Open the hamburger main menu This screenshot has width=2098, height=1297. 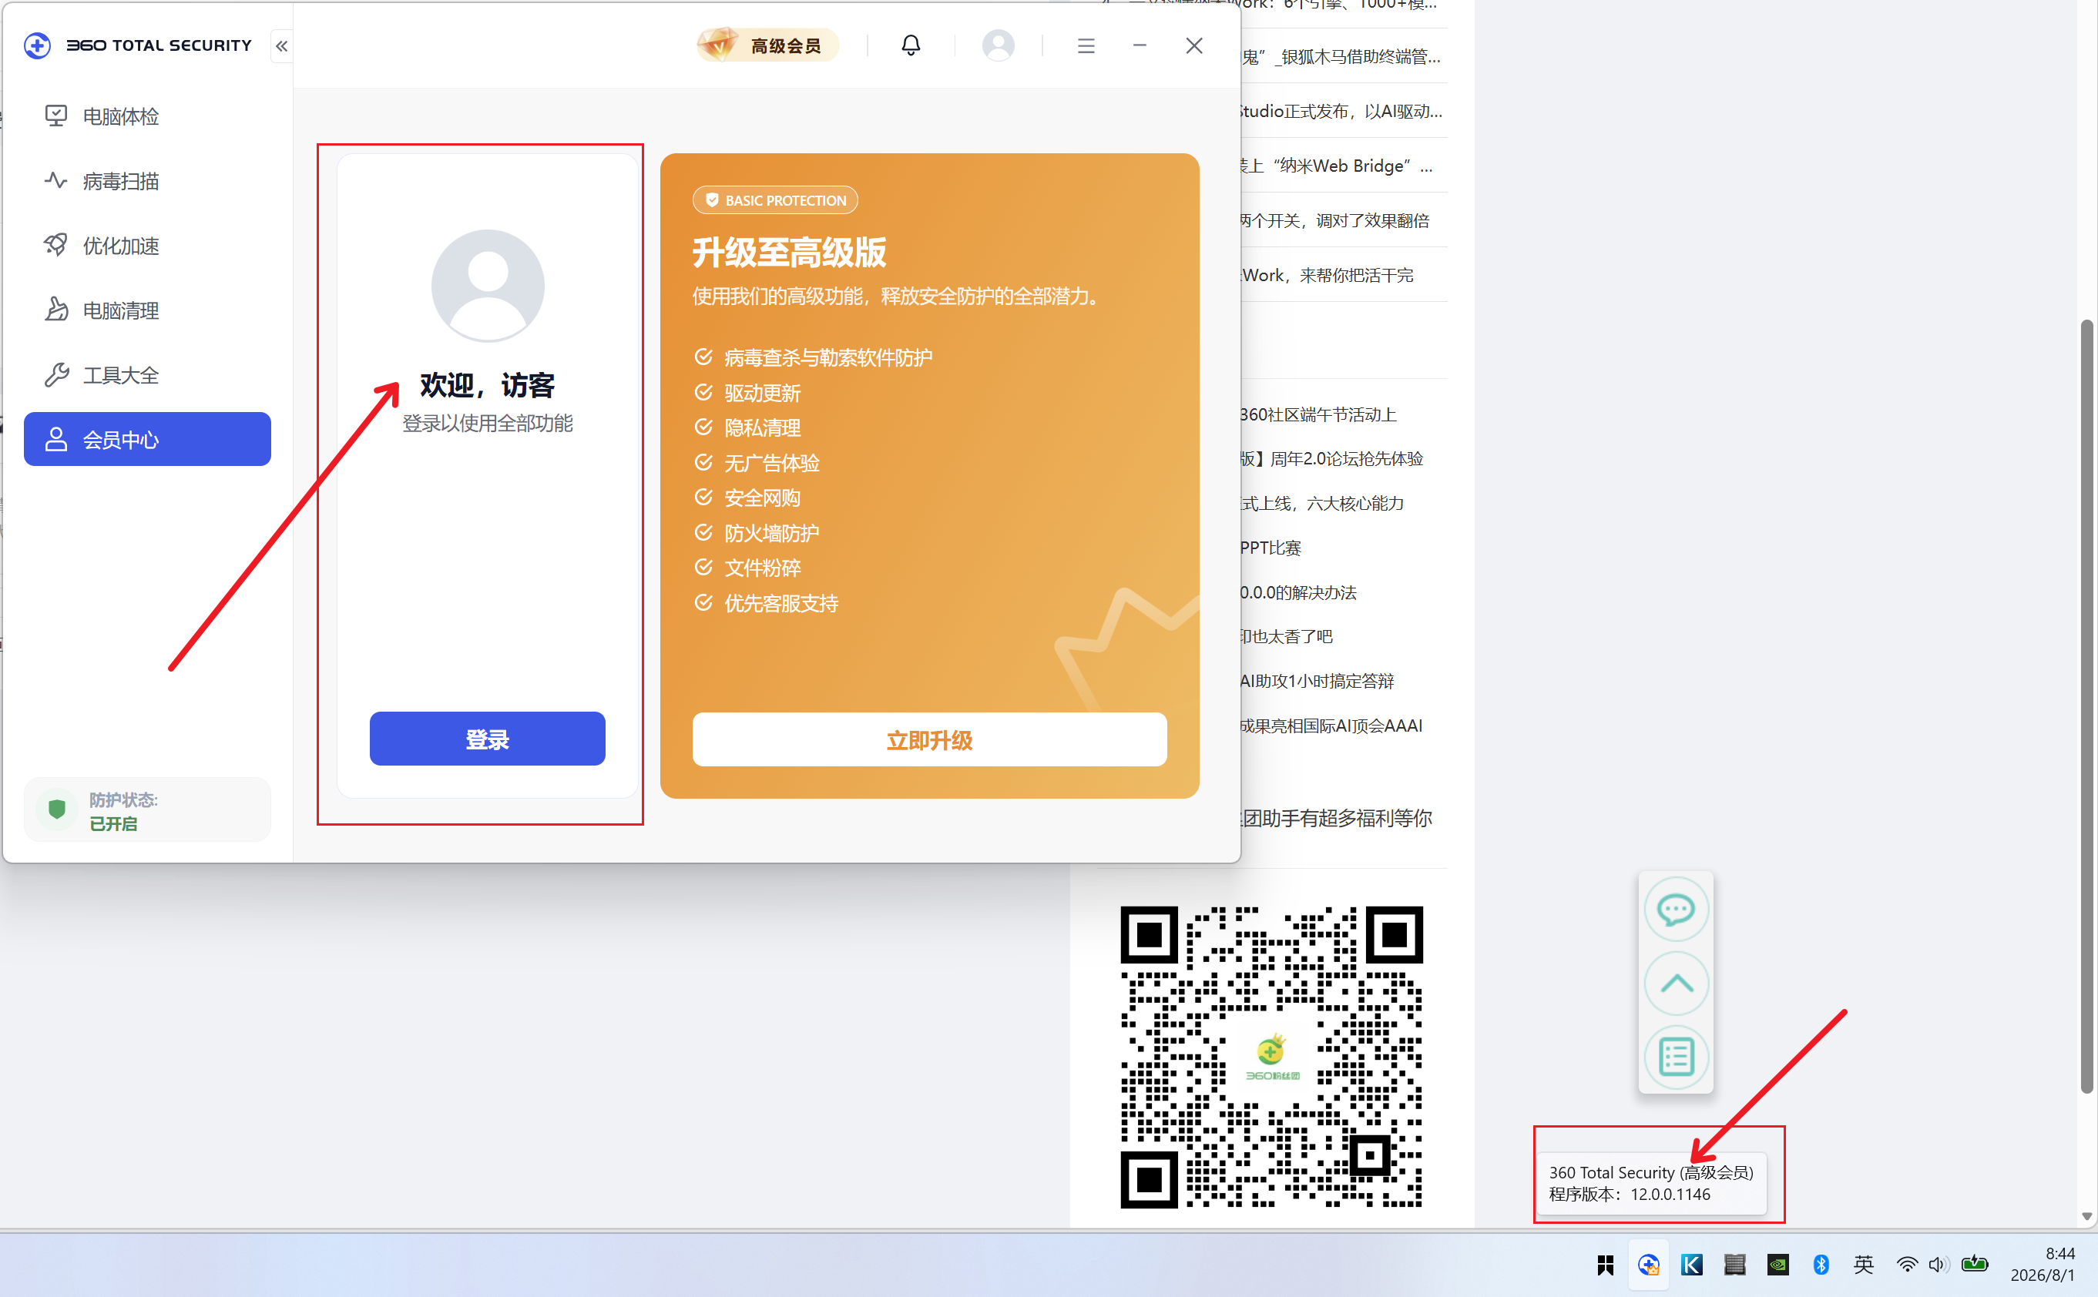pyautogui.click(x=1086, y=45)
